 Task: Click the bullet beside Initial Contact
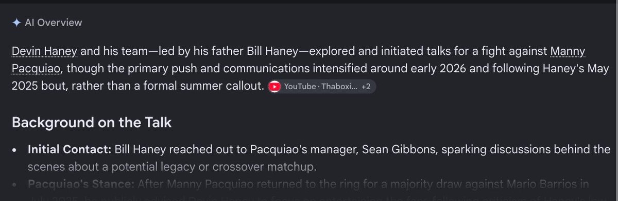point(16,150)
